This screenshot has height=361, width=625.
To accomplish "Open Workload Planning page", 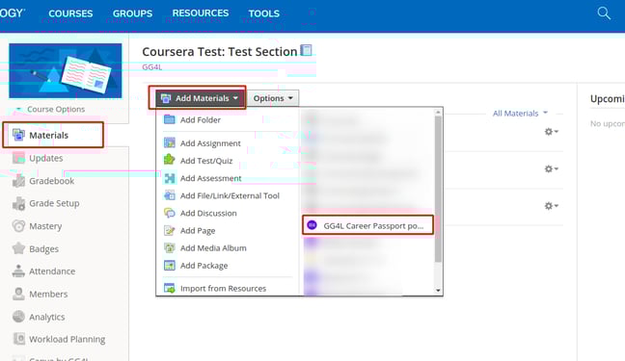I will coord(67,339).
